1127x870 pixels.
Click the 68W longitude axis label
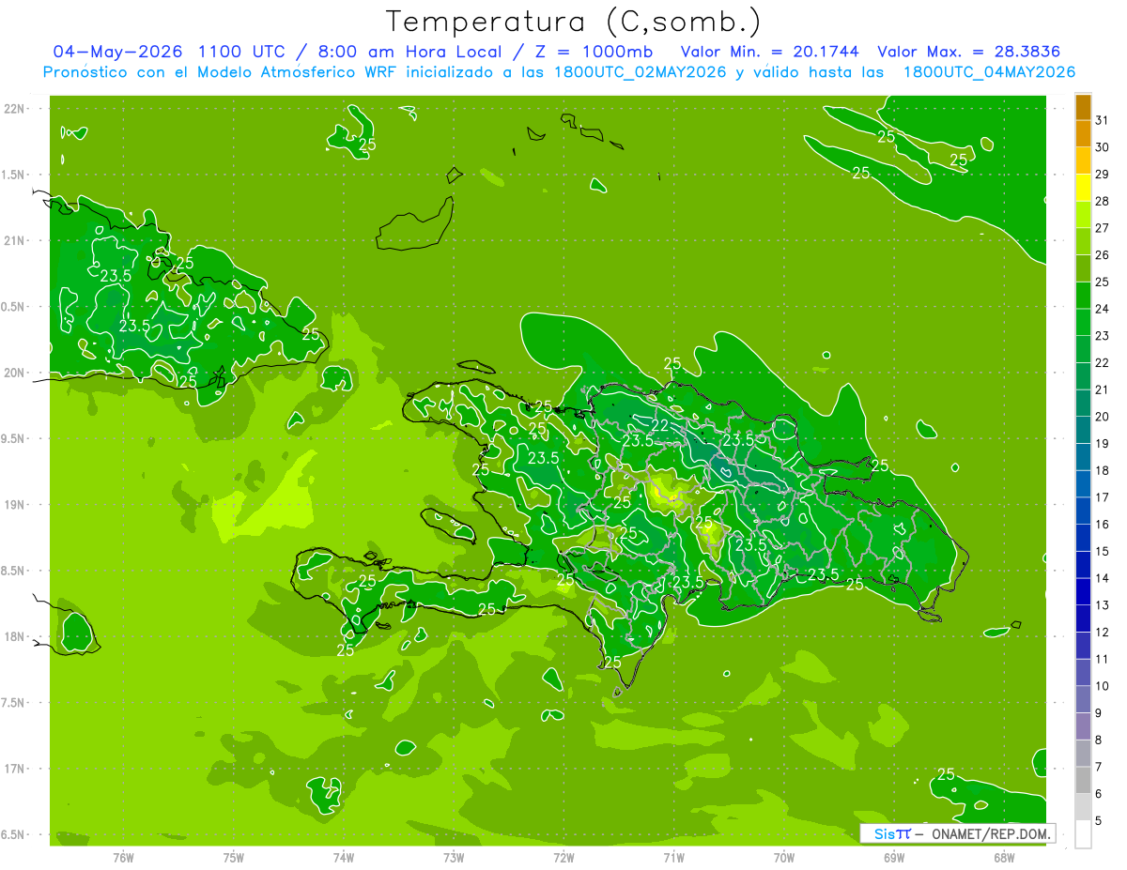pyautogui.click(x=1004, y=857)
